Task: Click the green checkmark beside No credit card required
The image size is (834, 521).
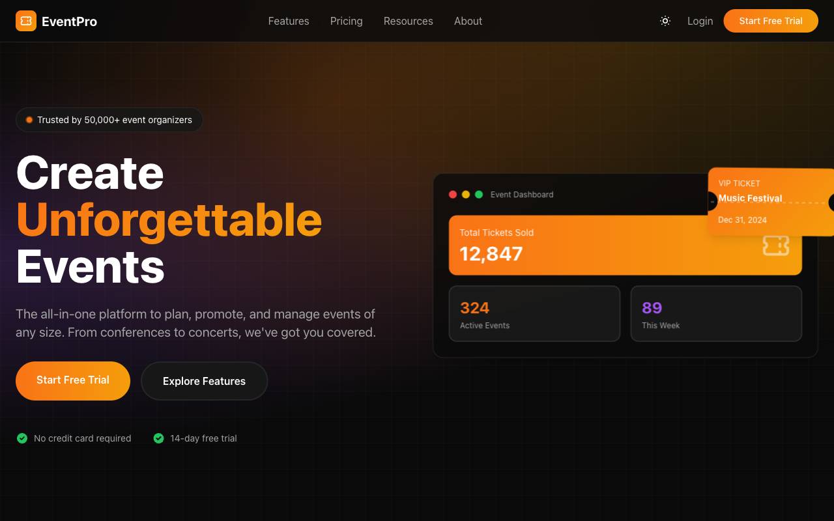Action: click(22, 438)
